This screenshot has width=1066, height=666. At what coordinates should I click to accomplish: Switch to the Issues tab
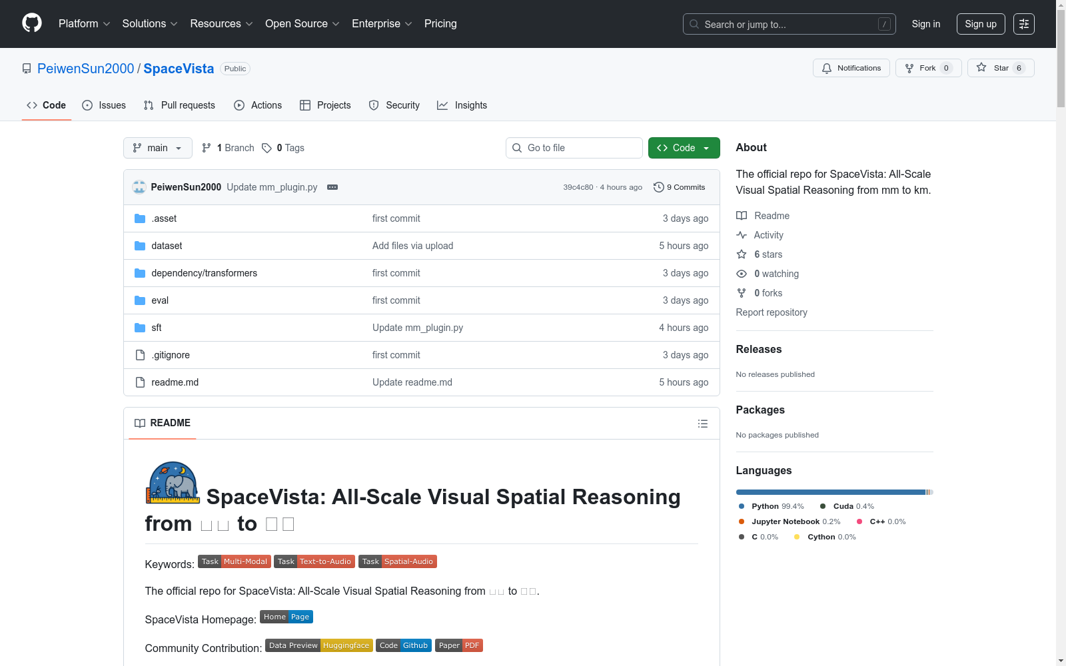click(104, 105)
